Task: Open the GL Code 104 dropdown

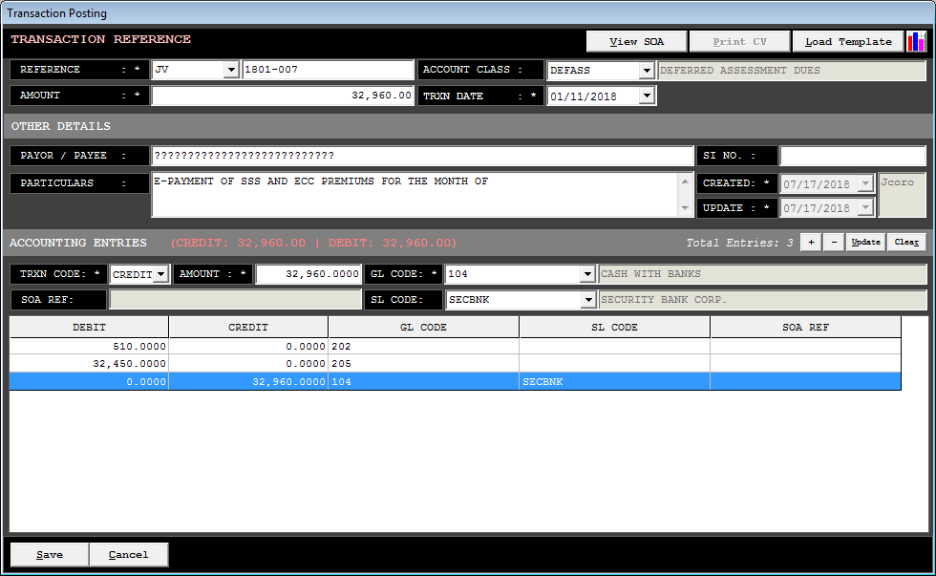Action: [x=586, y=274]
